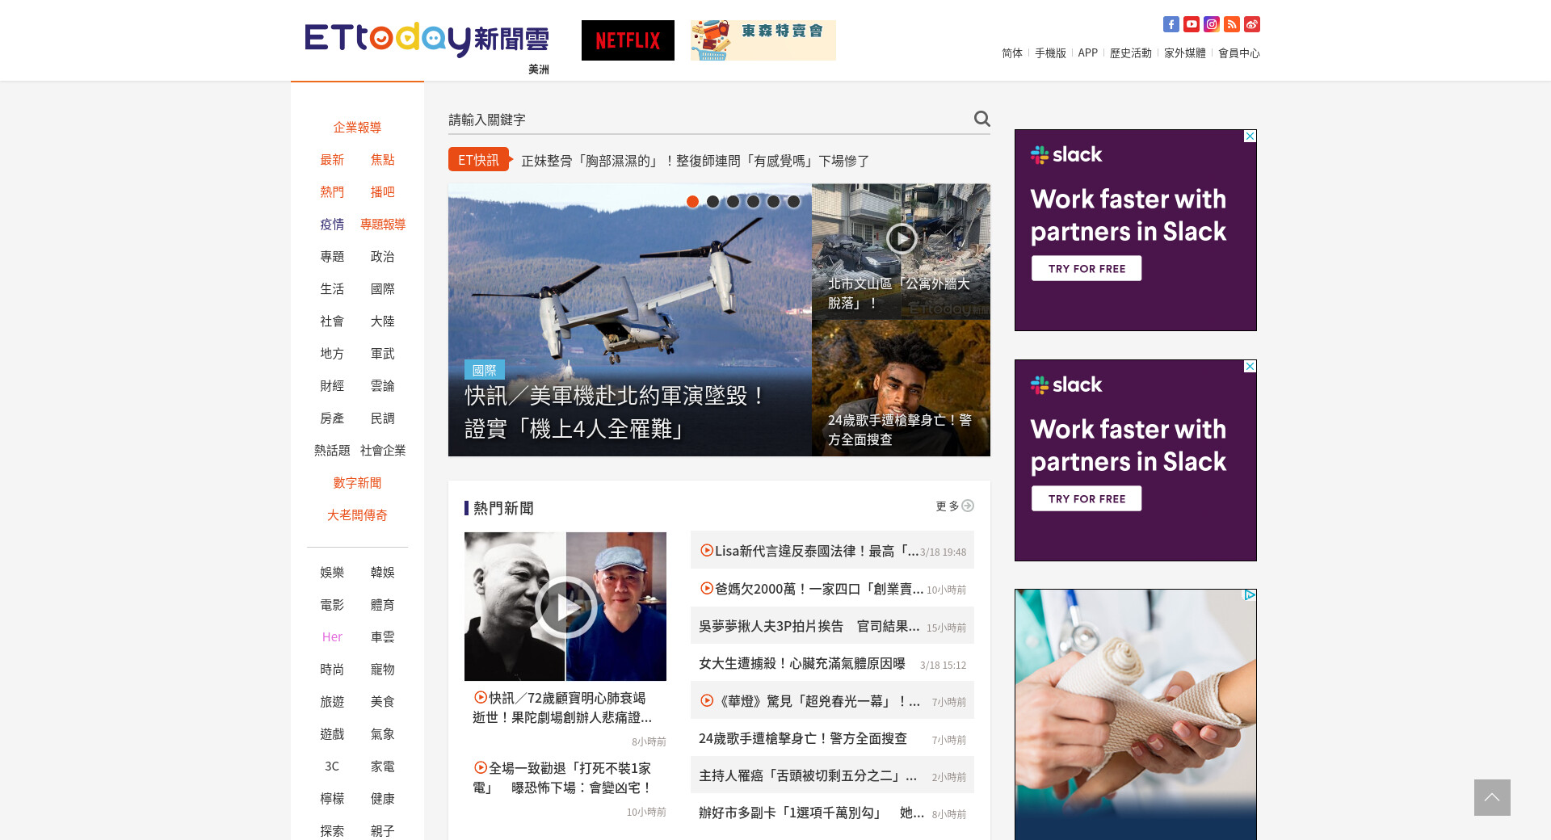Open the 24歲歌手遭槍擊身亡 carousel thumbnail

(901, 388)
